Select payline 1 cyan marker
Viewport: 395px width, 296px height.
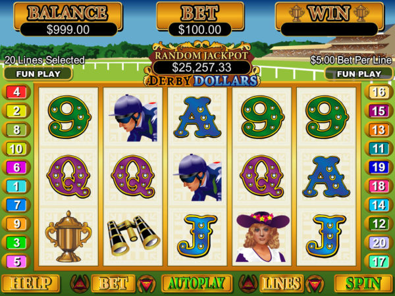(16, 186)
